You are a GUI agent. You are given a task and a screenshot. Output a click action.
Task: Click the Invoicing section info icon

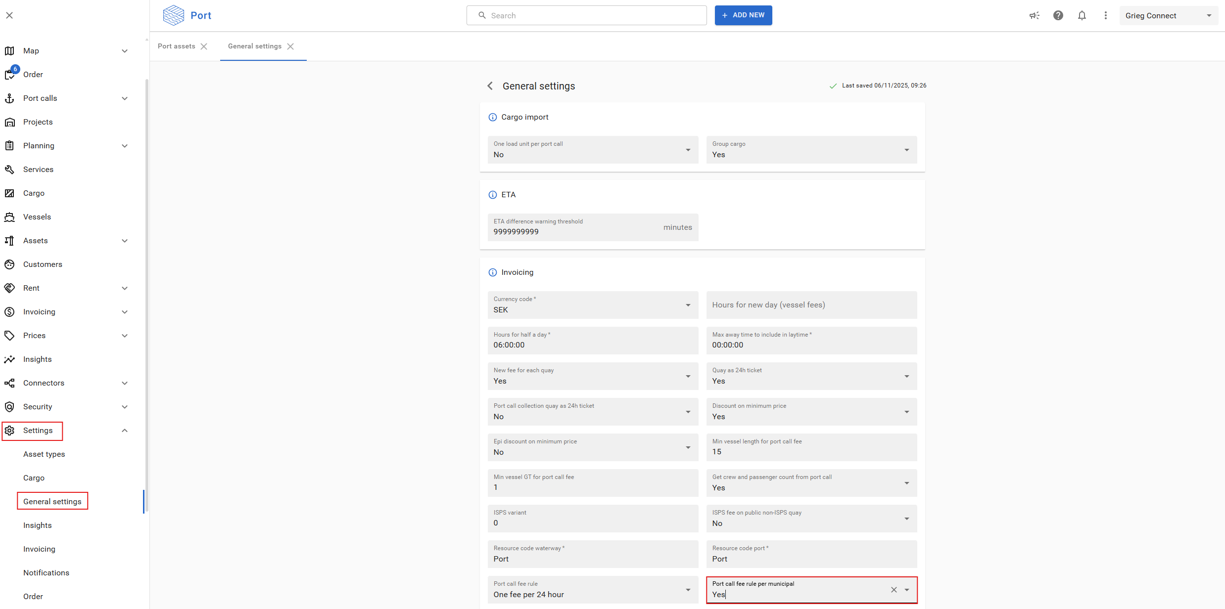click(492, 272)
